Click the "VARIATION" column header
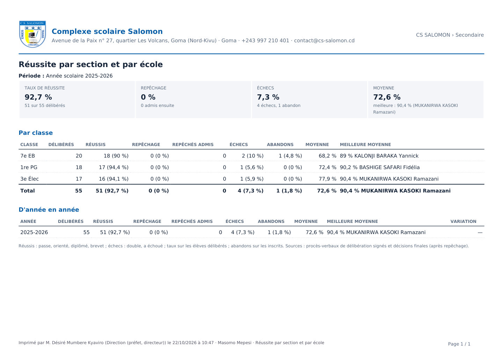The width and height of the screenshot is (503, 356). tap(463, 221)
